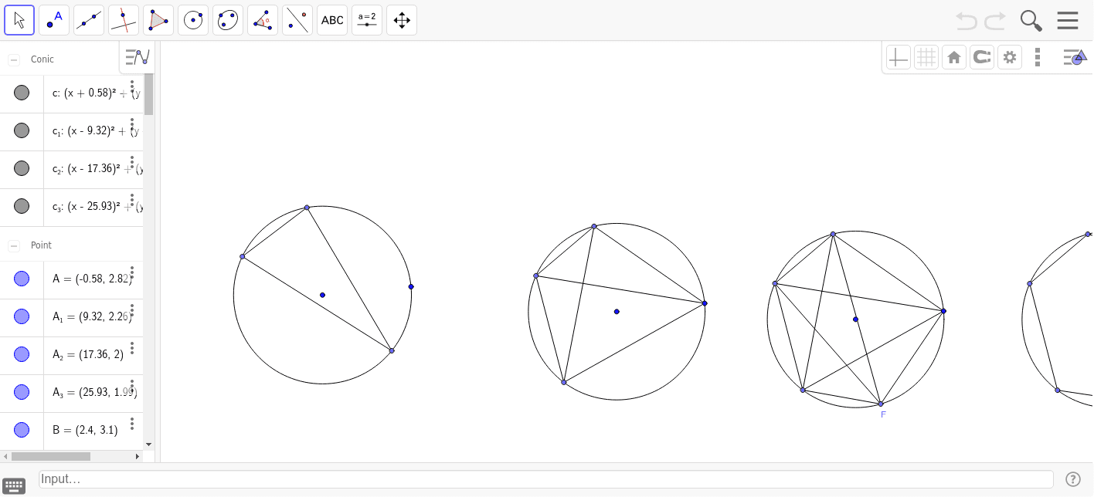Undo the last action

[x=966, y=20]
